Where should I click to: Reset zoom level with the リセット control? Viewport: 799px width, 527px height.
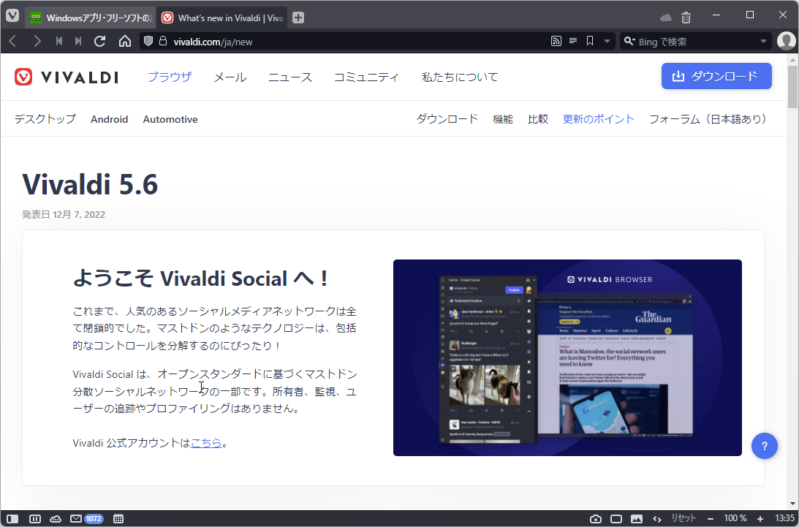[x=683, y=518]
